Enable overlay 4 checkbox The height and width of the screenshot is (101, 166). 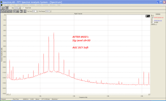[x=153, y=22]
